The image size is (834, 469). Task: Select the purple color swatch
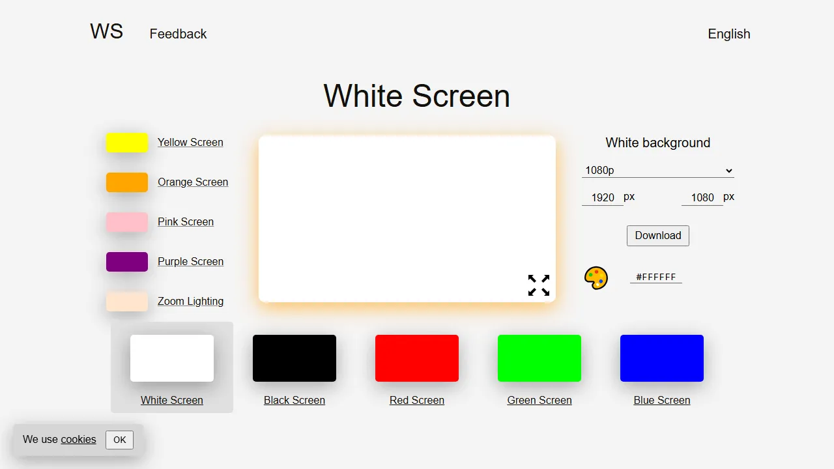126,261
